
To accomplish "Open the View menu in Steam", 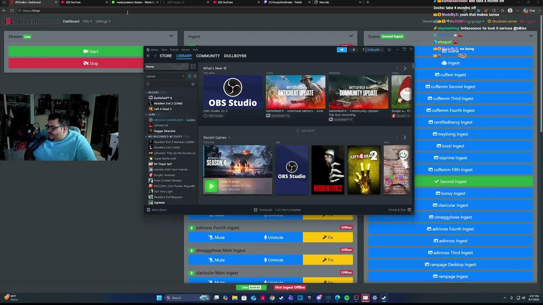I will 164,50.
